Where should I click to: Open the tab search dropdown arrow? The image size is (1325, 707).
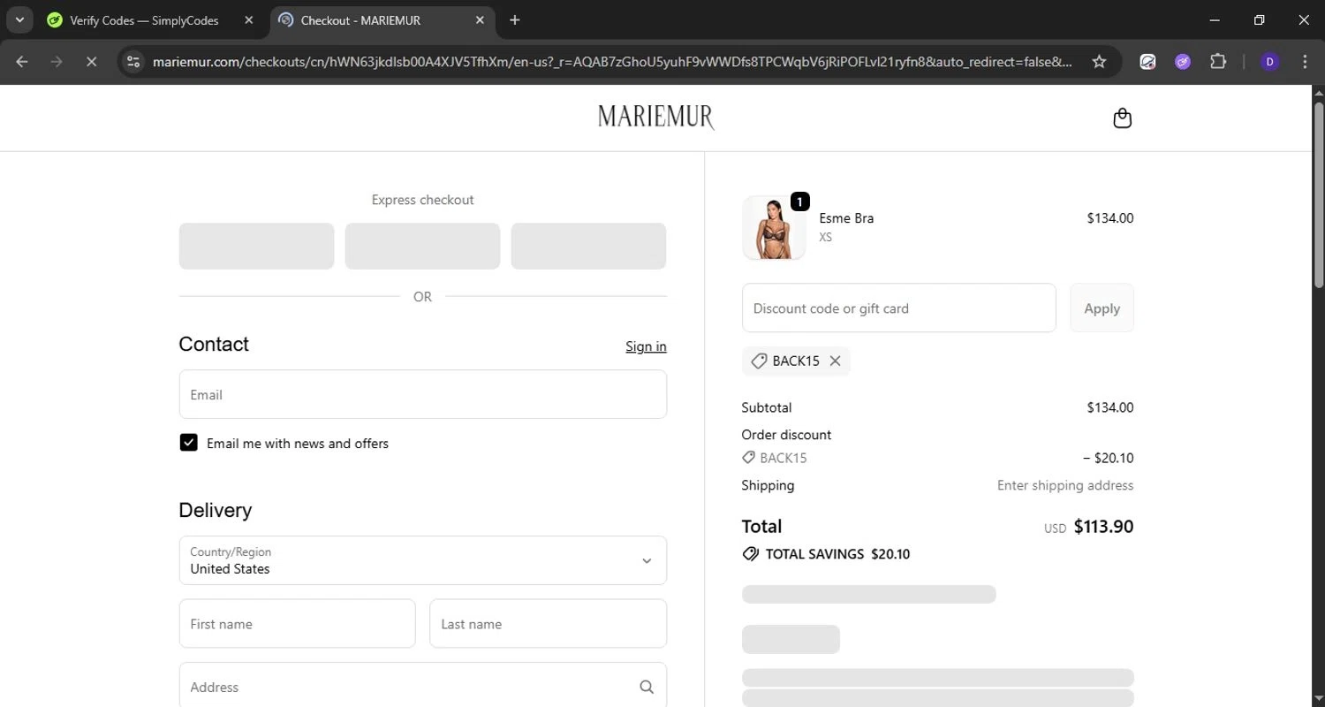pyautogui.click(x=19, y=19)
